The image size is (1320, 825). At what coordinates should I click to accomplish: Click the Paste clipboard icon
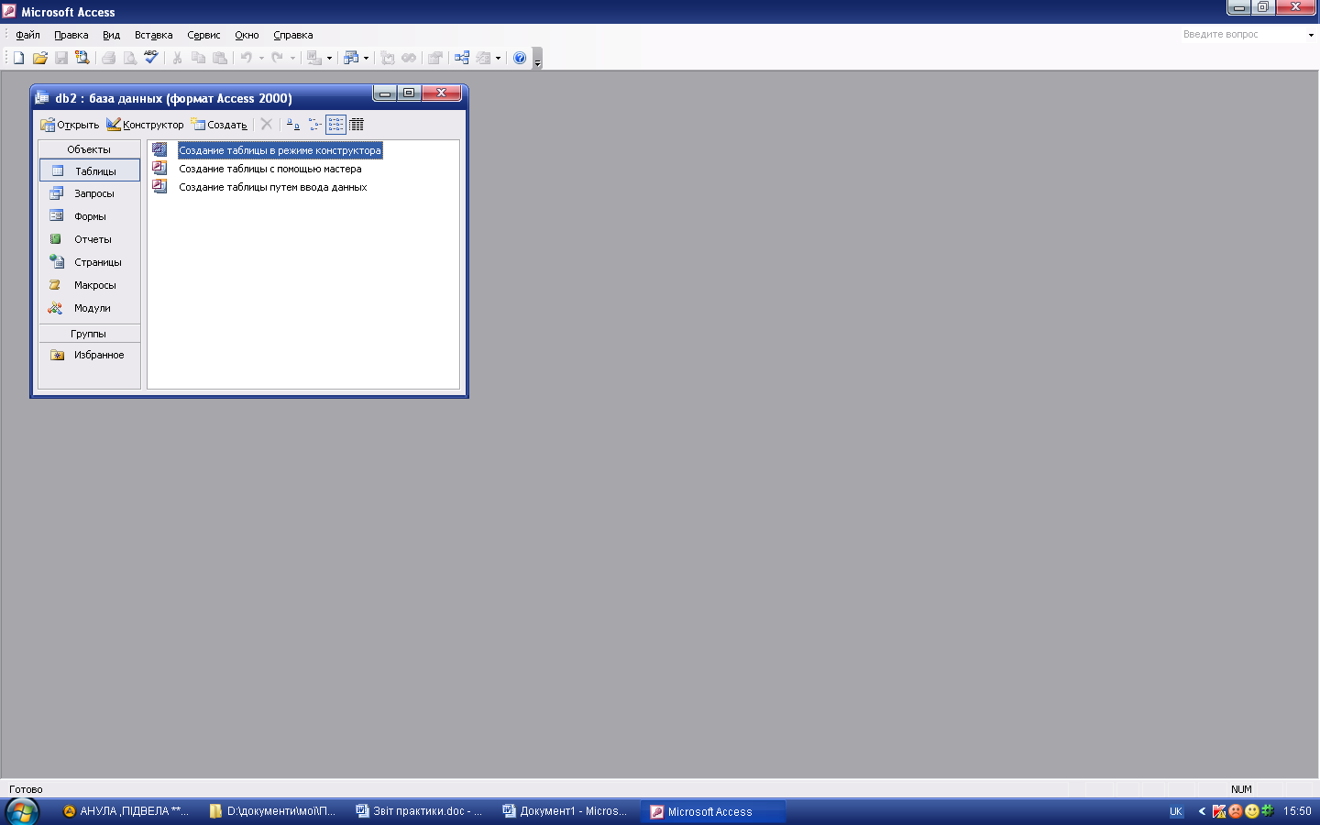pyautogui.click(x=219, y=58)
